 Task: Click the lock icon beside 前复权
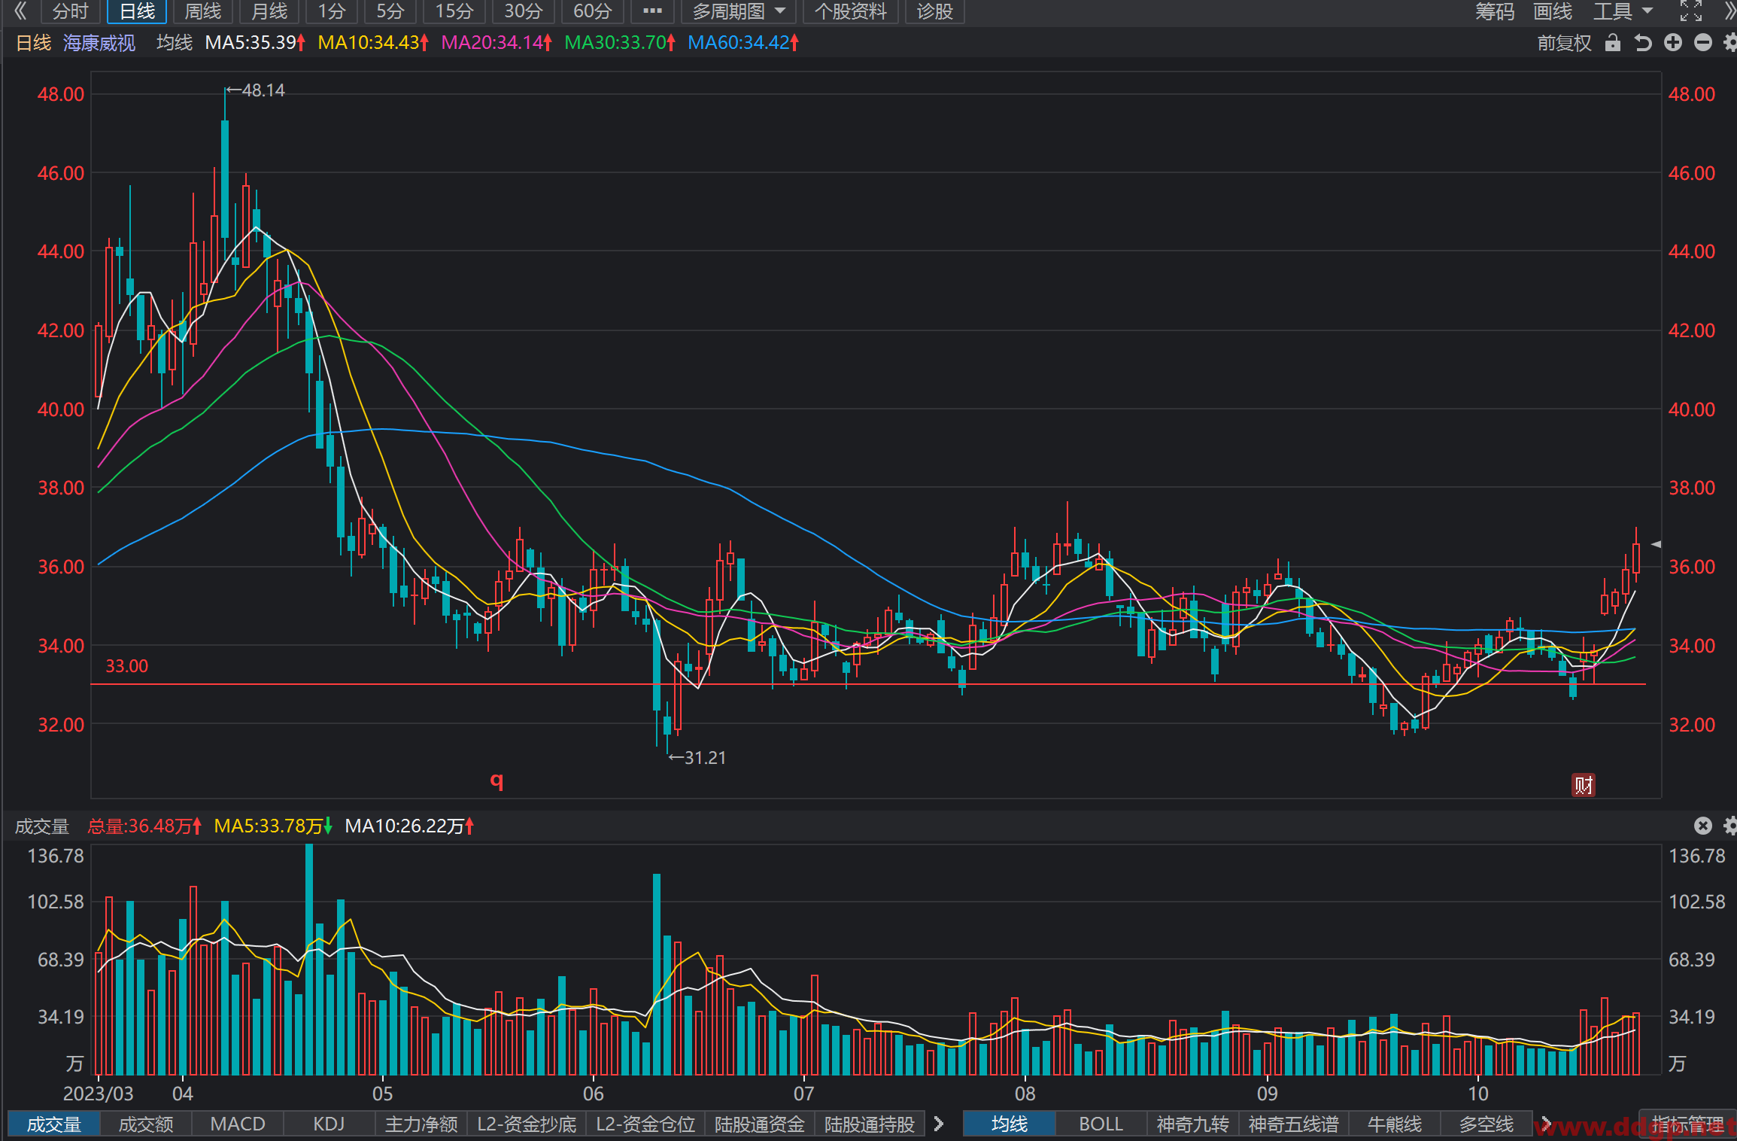(x=1612, y=43)
